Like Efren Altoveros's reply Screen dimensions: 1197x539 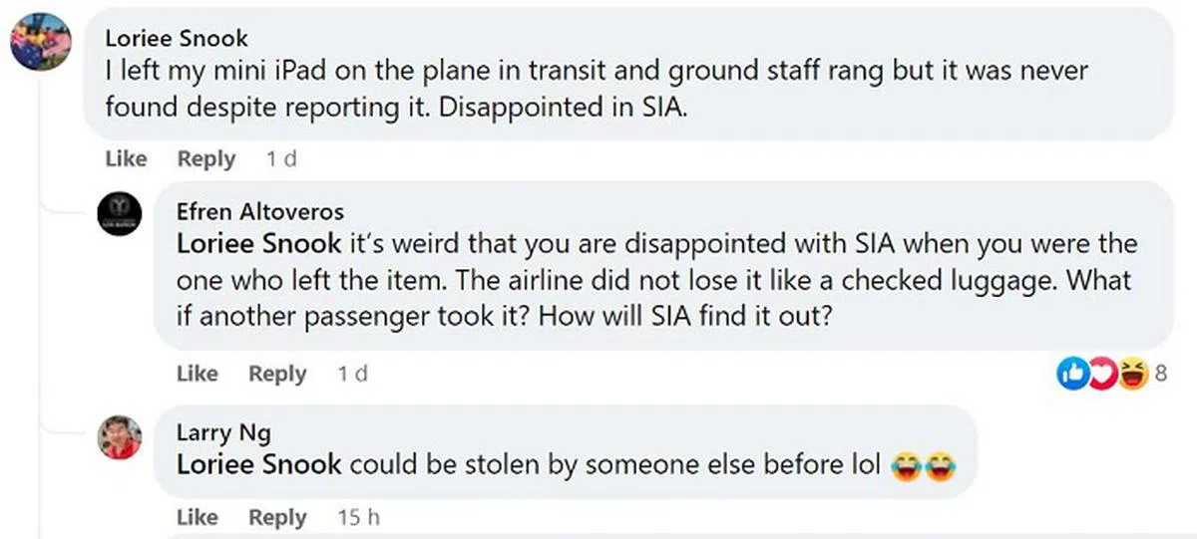coord(198,374)
